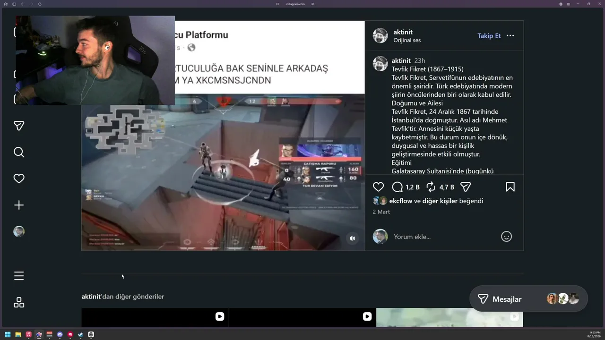Open ekcflow profile from likes line
The height and width of the screenshot is (340, 605).
401,201
